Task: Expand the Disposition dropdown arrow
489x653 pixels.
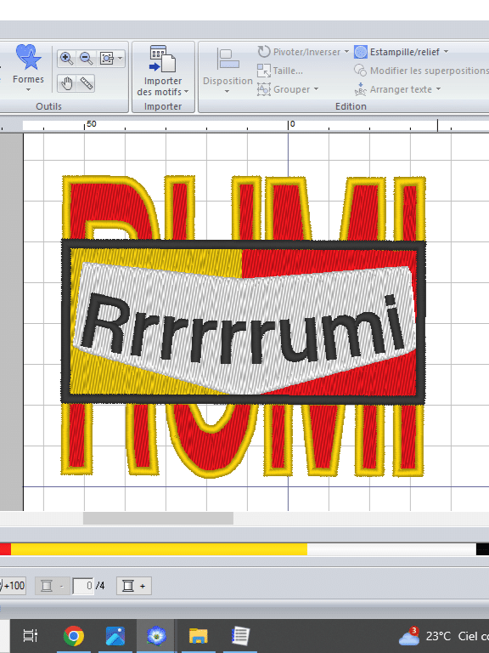Action: tap(227, 92)
